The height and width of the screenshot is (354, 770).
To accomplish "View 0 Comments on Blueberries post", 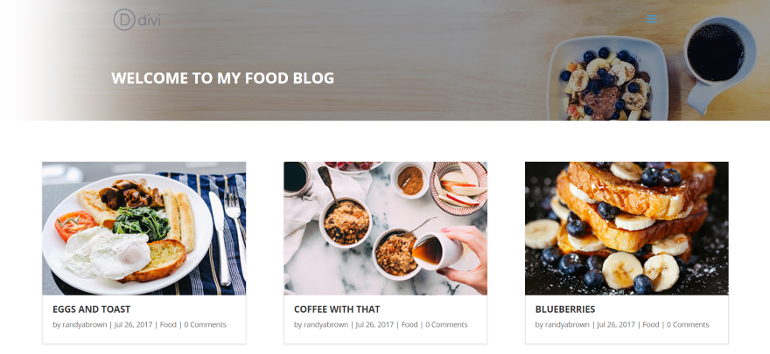I will (x=688, y=324).
